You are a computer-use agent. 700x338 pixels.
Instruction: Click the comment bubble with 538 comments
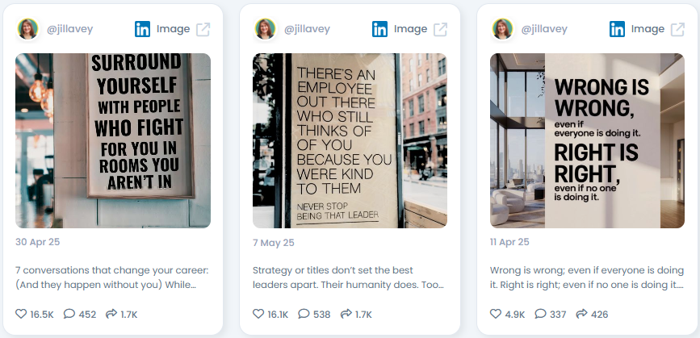304,314
